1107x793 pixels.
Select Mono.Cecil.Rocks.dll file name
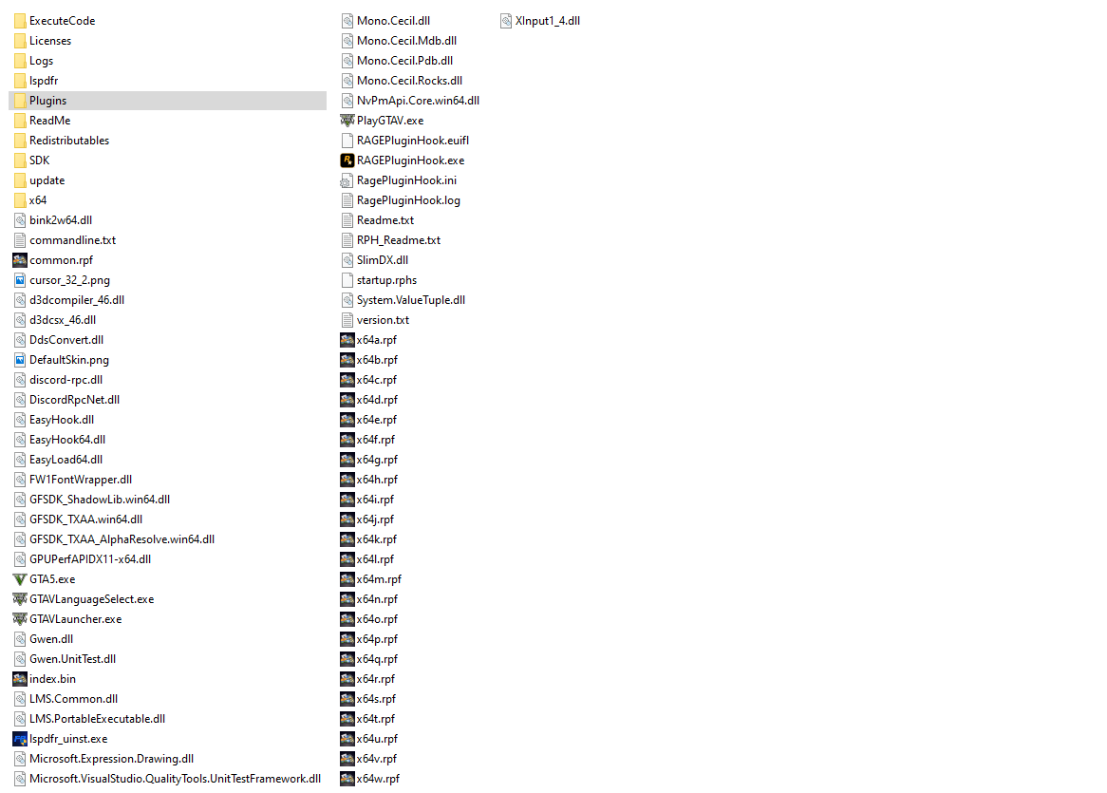409,81
